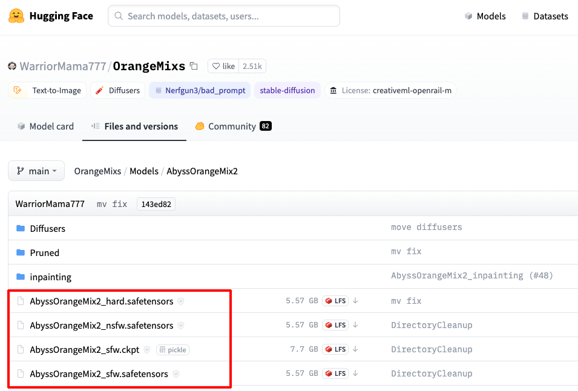Click the WarriorMama777 avatar icon
This screenshot has width=578, height=391.
12,66
